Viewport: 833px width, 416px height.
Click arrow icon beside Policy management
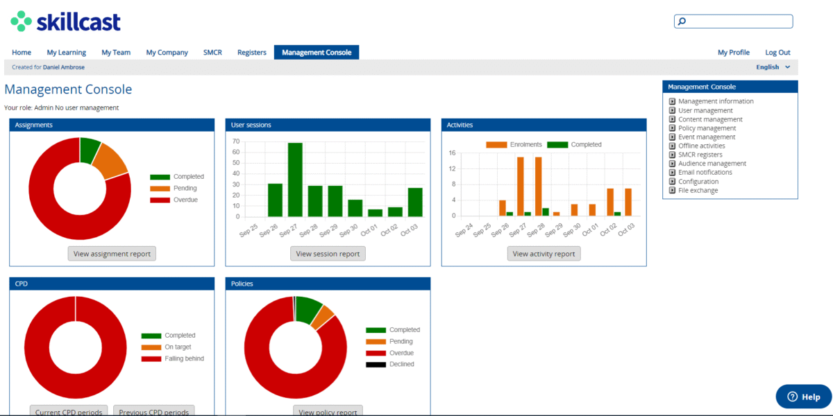tap(672, 128)
